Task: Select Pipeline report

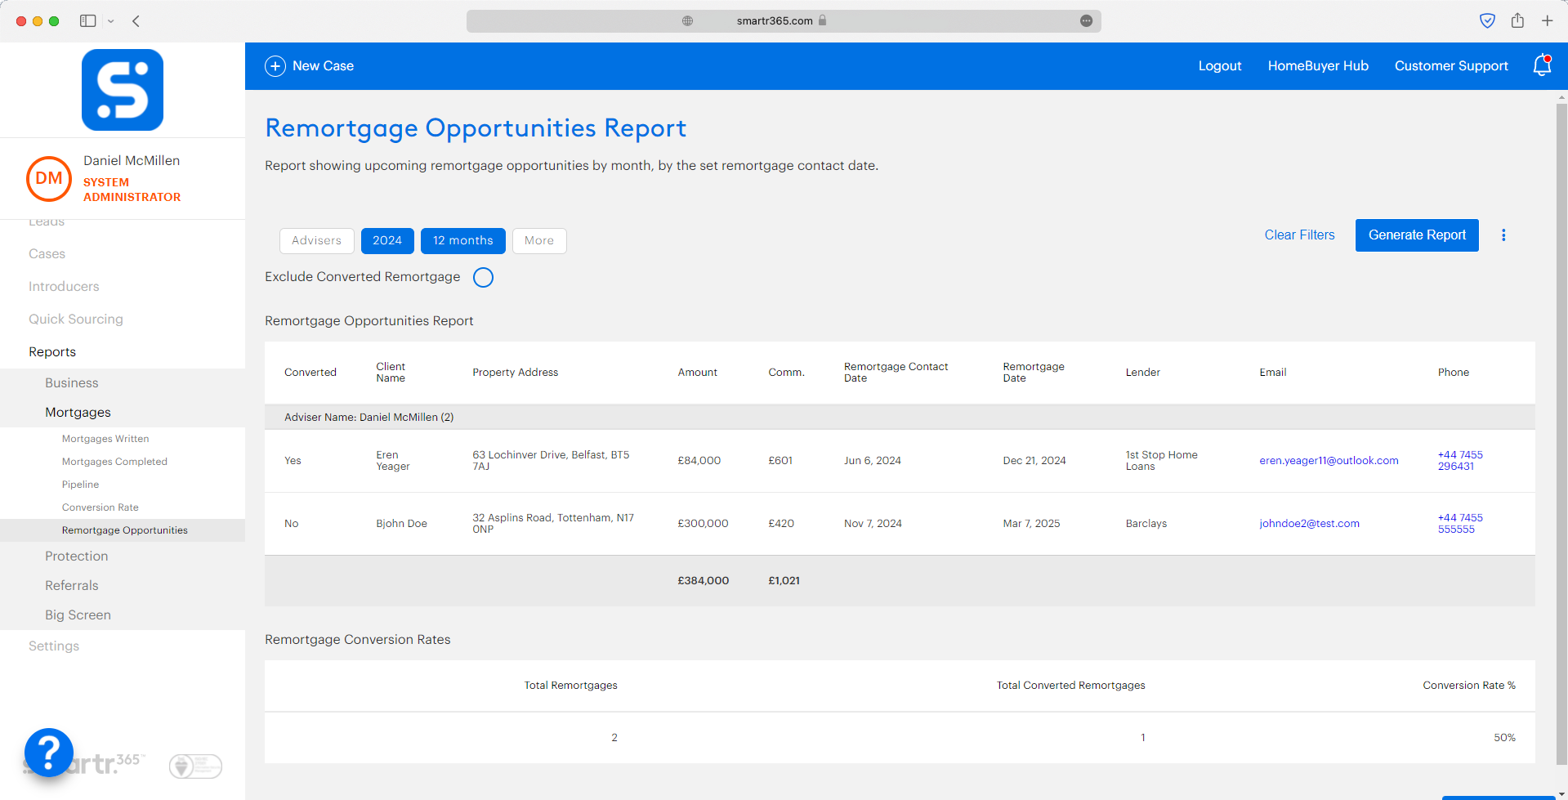Action: point(80,485)
